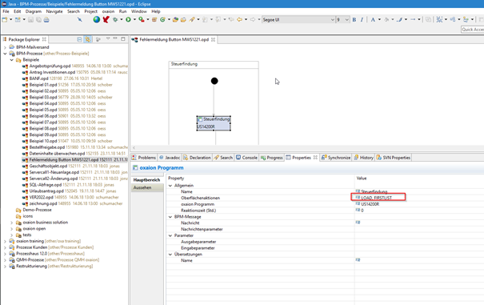Viewport: 484px width, 305px height.
Task: Click the New Java package icon
Action: (x=154, y=19)
